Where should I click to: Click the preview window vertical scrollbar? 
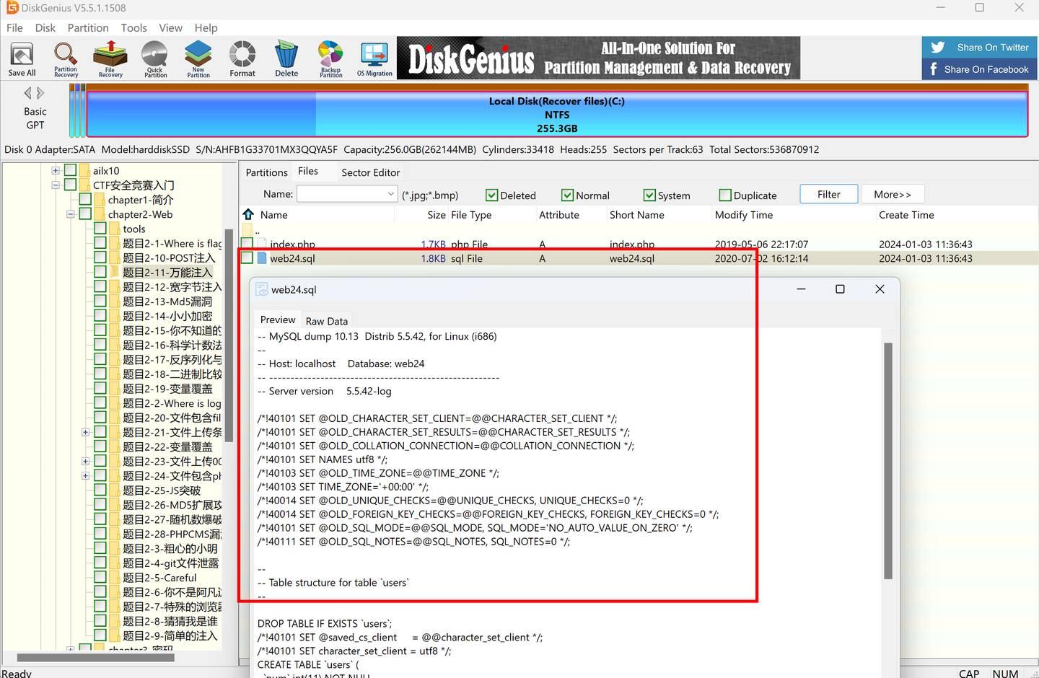click(x=888, y=462)
